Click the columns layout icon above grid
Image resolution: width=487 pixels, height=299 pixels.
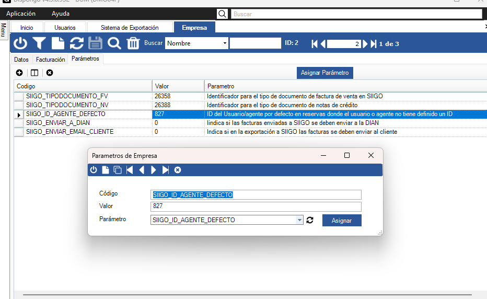(34, 73)
